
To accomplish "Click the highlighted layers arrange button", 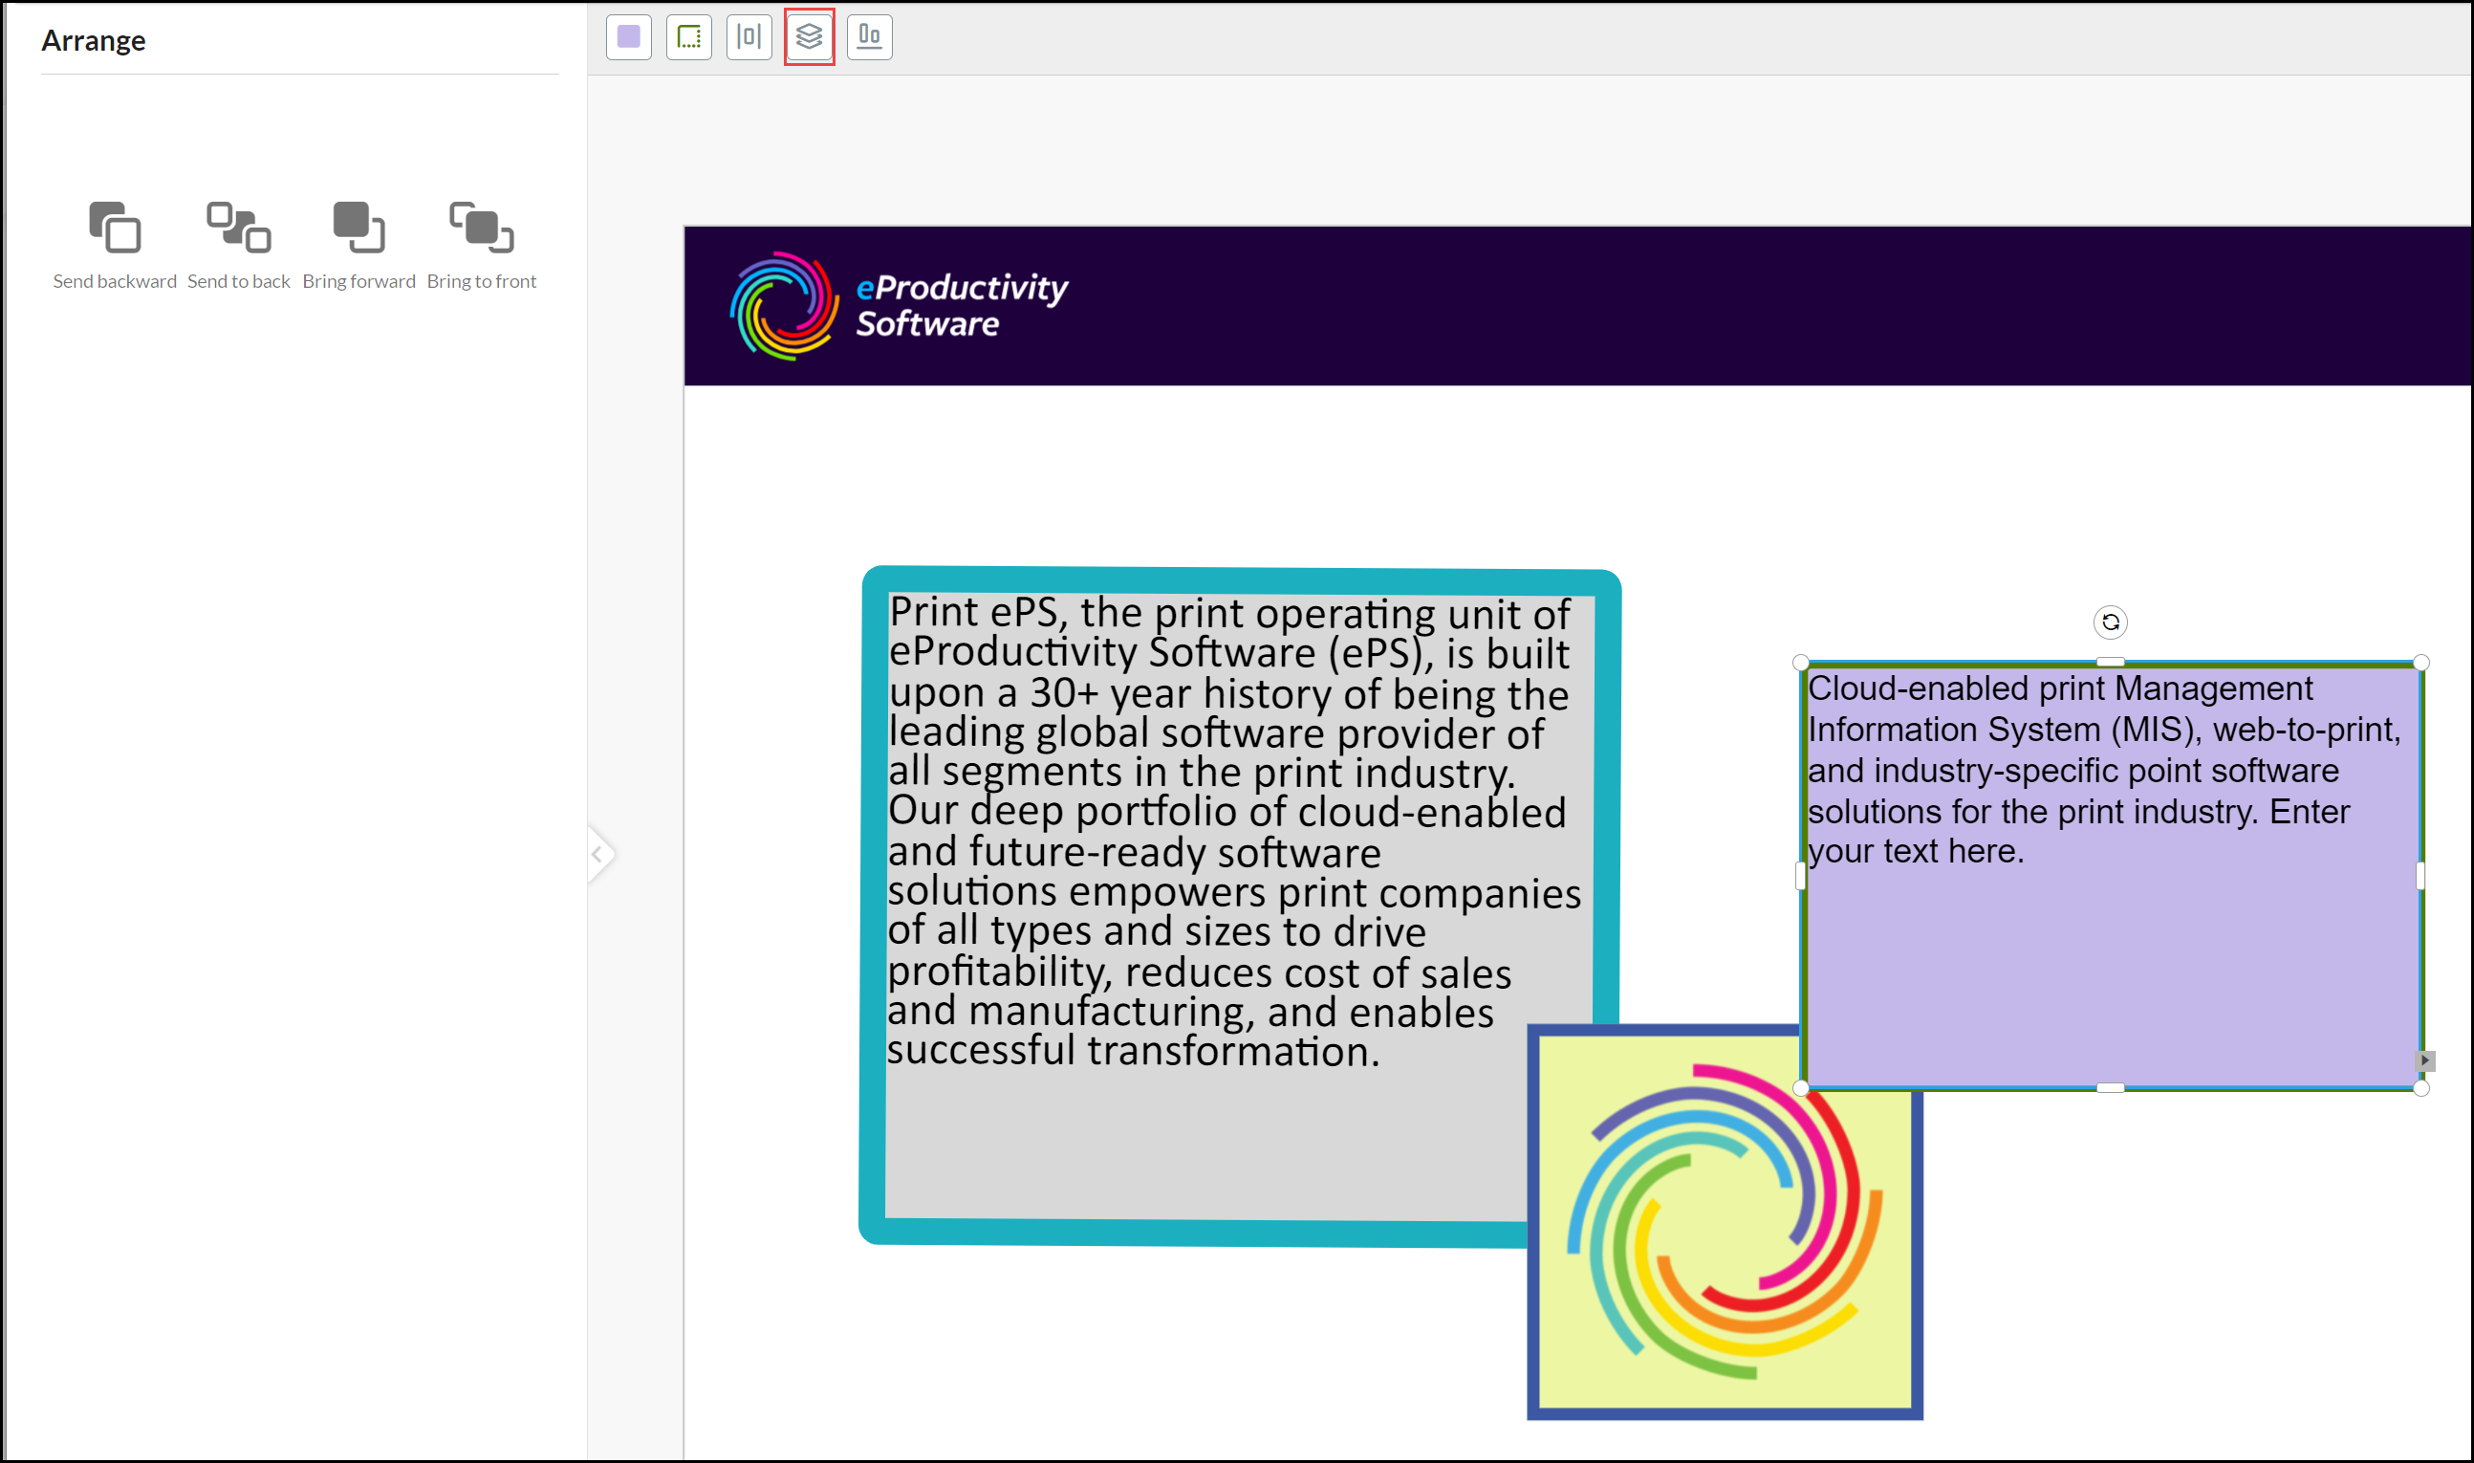I will coord(809,37).
